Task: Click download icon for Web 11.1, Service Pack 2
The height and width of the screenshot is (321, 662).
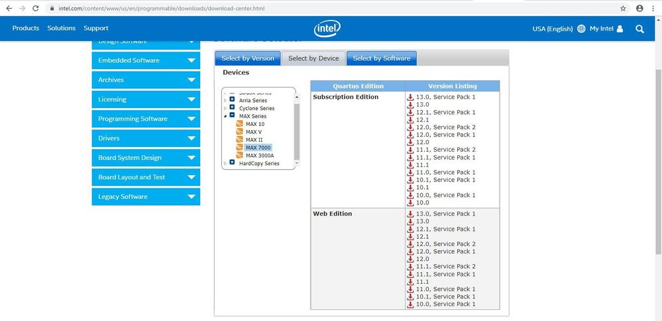Action: click(x=410, y=267)
